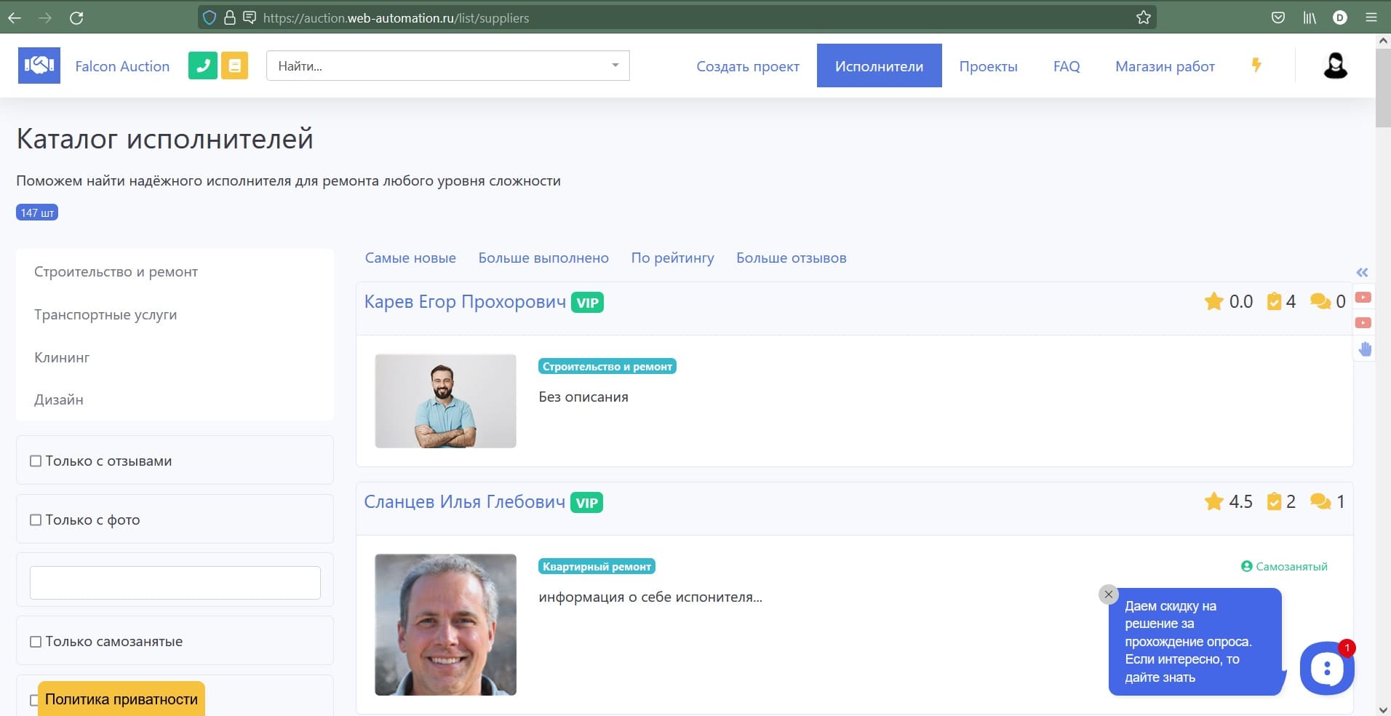Open Карев Егор Прохорович profile link

click(465, 302)
